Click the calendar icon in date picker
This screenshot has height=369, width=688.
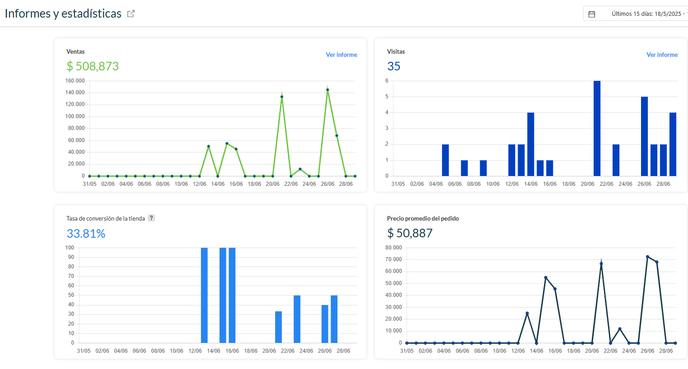tap(592, 14)
